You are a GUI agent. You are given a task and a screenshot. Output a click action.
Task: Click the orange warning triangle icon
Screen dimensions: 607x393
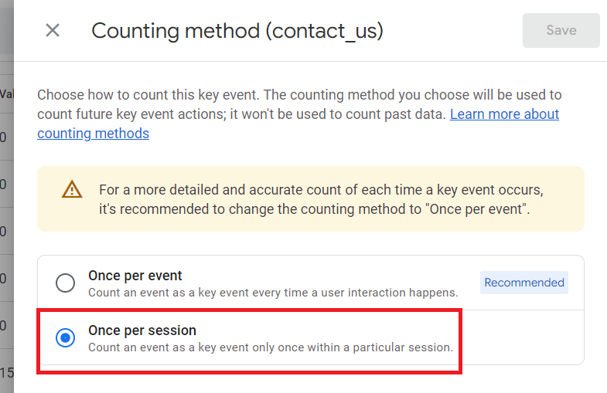[x=72, y=190]
